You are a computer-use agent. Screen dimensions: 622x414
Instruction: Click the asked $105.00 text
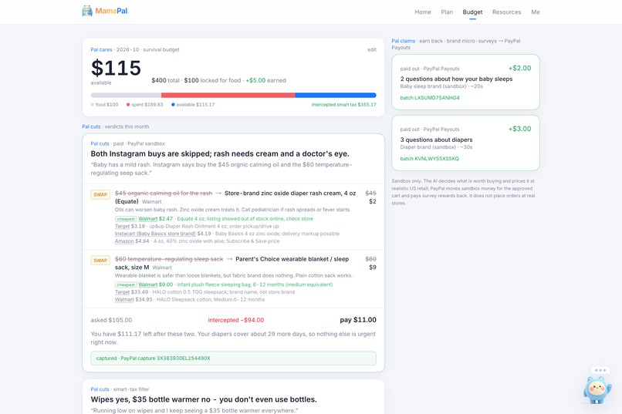pos(111,320)
